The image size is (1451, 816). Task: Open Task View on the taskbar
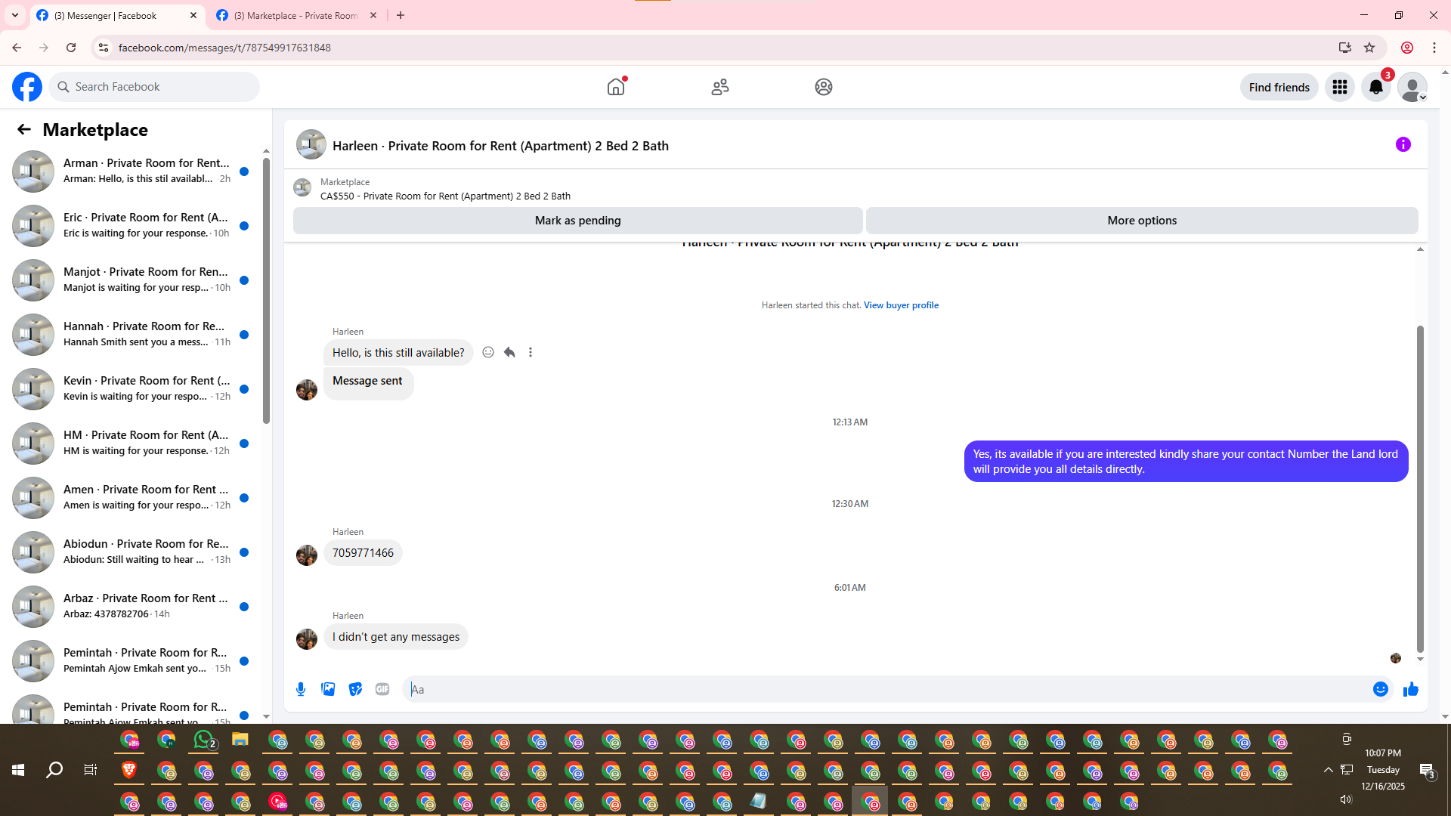[x=91, y=770]
